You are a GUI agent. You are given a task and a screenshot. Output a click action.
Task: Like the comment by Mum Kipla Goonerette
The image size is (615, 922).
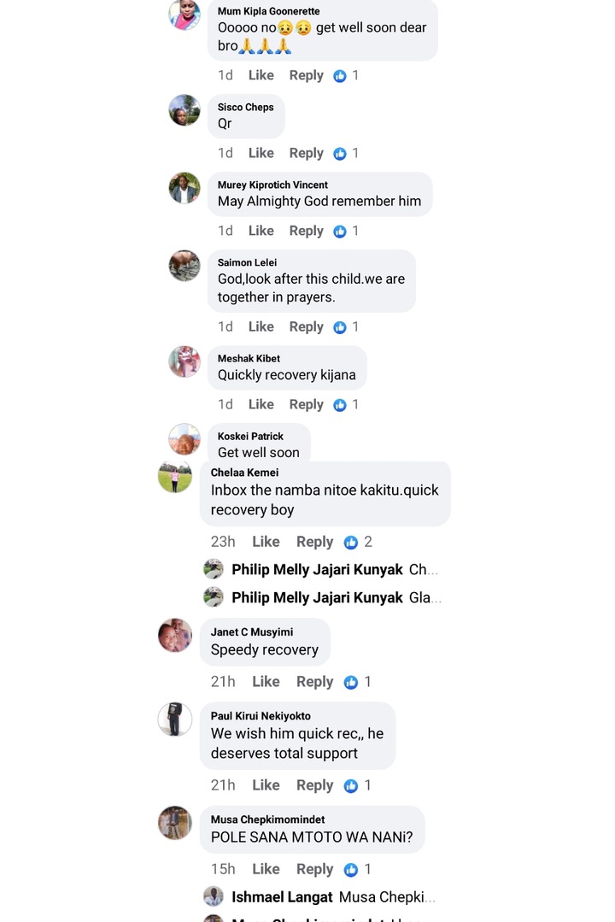click(x=261, y=75)
